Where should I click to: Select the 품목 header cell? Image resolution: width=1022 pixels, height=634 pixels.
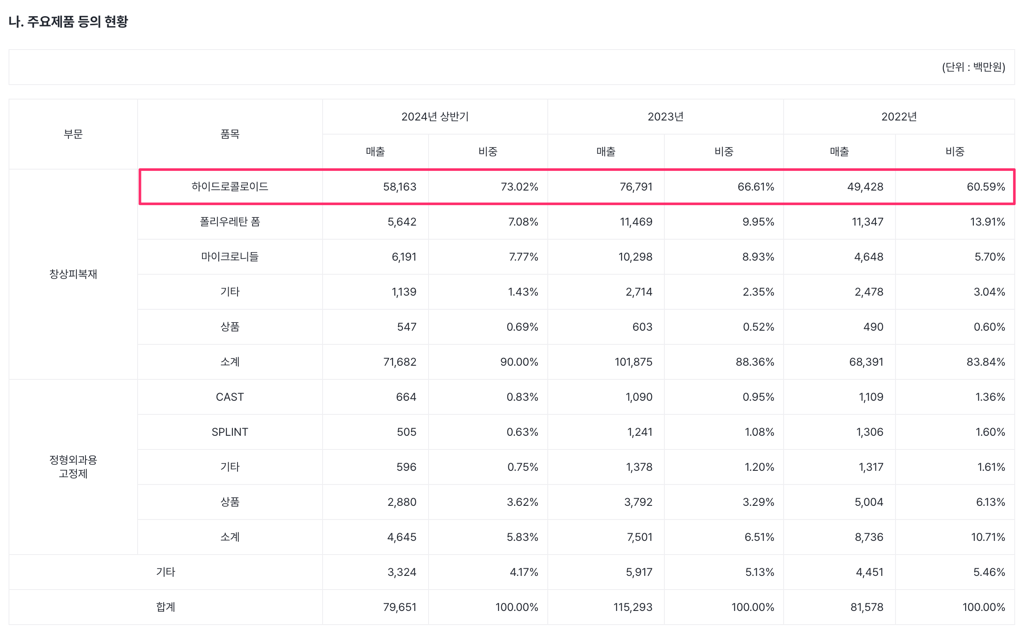(229, 134)
